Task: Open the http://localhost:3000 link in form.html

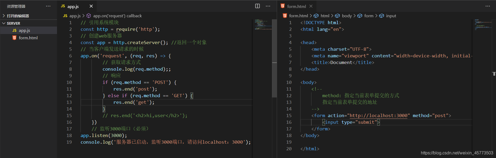Action: [378, 116]
